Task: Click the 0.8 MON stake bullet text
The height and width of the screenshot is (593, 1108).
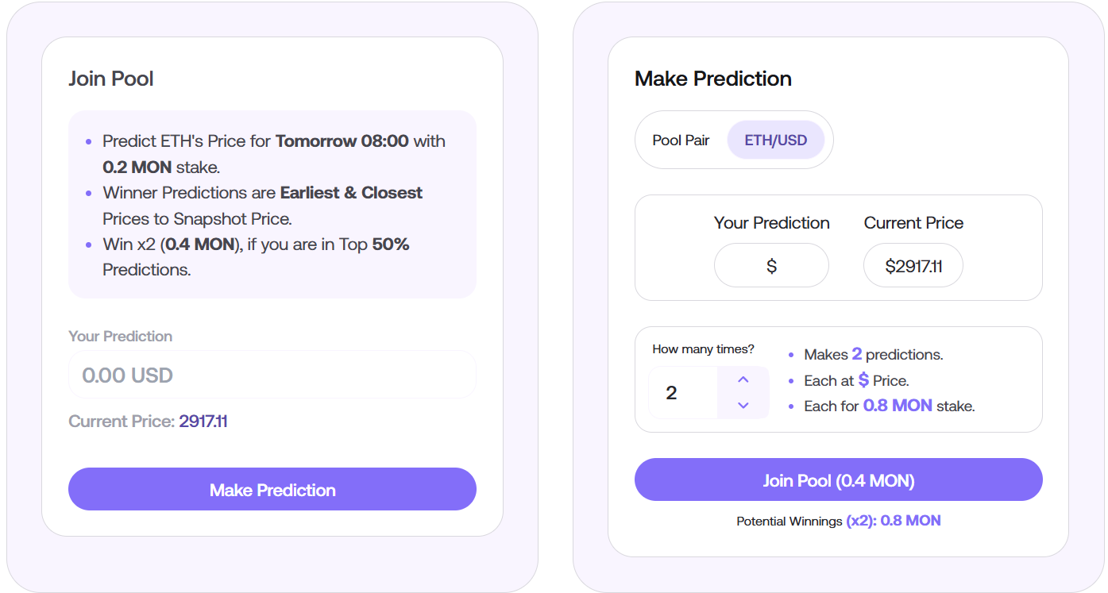Action: [x=897, y=406]
